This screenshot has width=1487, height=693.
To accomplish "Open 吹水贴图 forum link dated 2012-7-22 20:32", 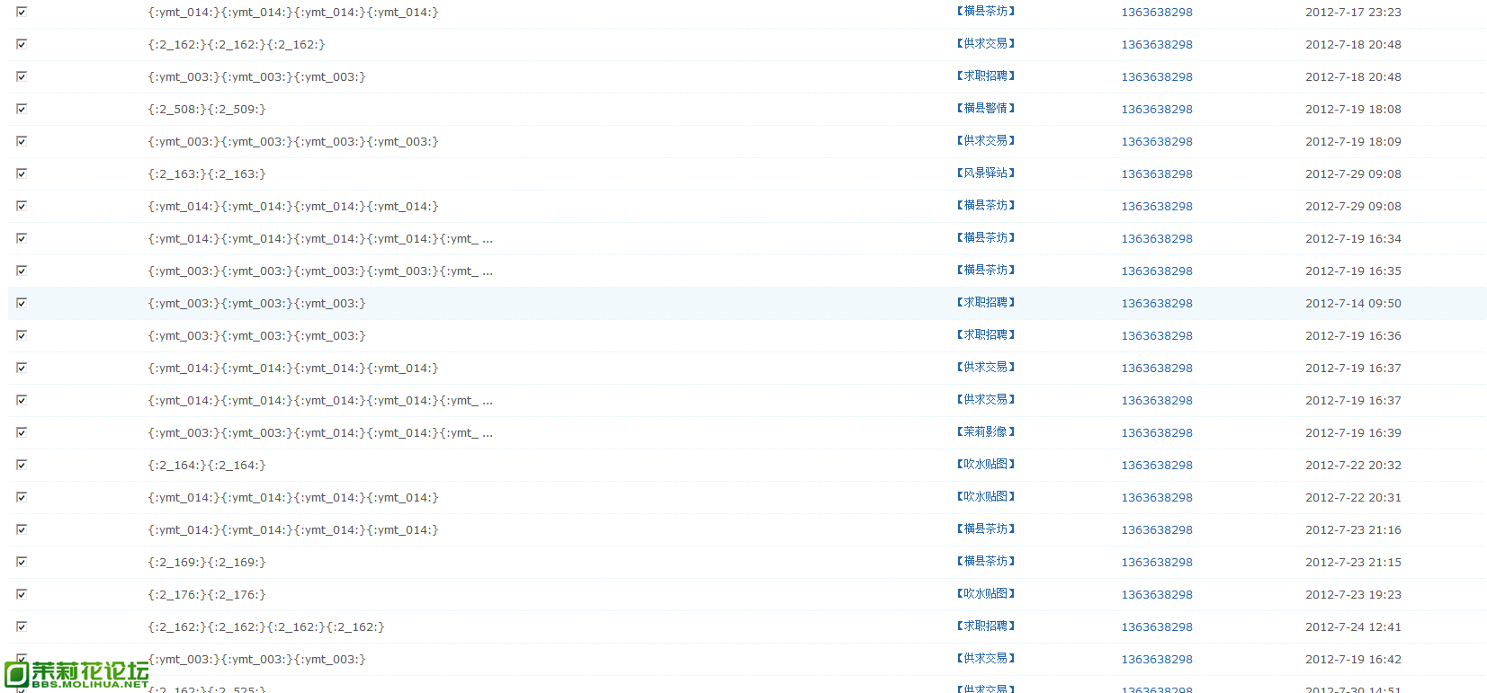I will click(x=986, y=465).
